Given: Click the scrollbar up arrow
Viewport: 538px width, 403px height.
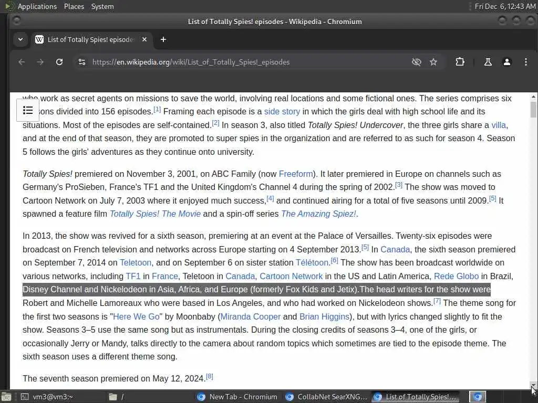Looking at the screenshot, I should tap(533, 97).
